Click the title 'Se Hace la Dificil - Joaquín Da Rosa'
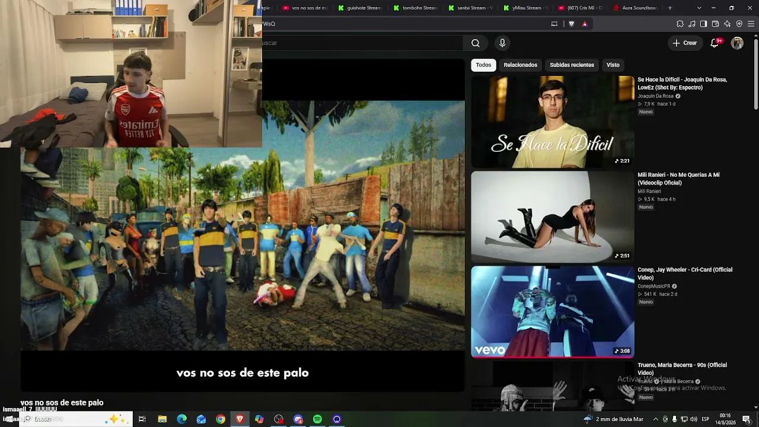This screenshot has height=427, width=759. 682,84
